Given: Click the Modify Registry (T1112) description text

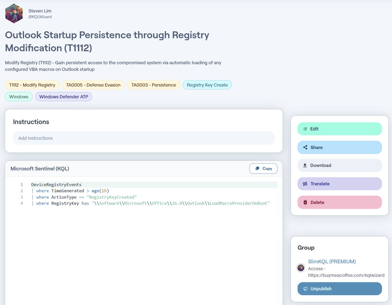Looking at the screenshot, I should [113, 66].
